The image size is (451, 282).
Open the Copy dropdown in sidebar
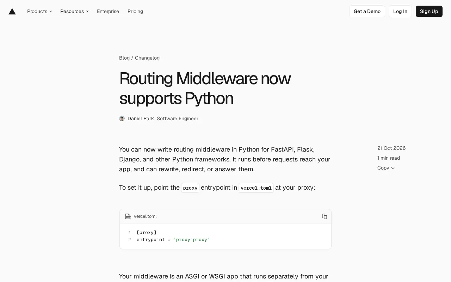coord(386,168)
